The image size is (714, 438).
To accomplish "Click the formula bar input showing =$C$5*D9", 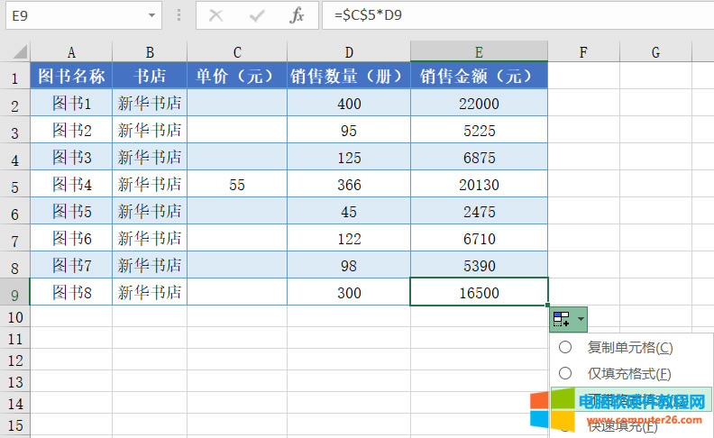I will coord(514,15).
